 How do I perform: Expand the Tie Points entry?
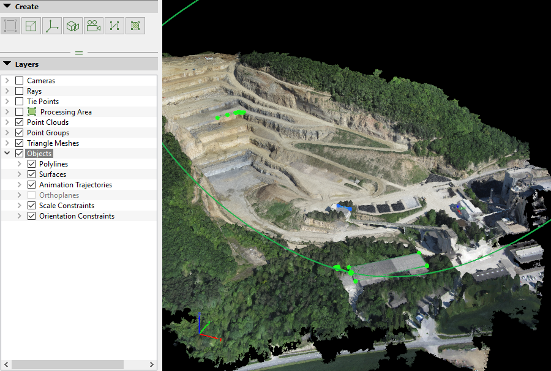pos(6,101)
